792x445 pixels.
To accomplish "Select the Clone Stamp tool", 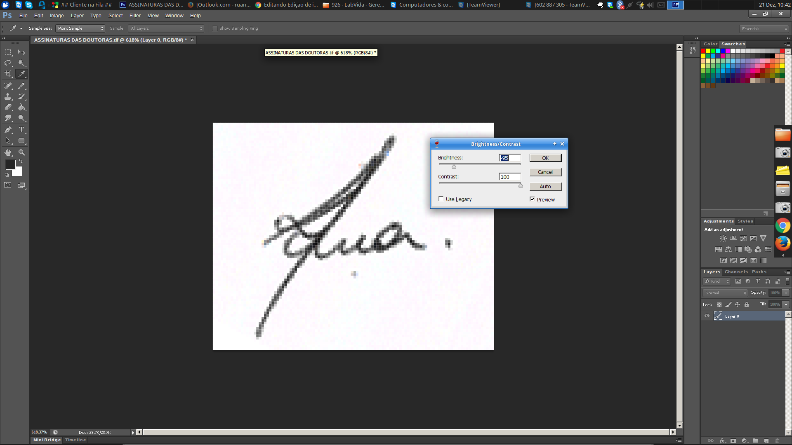I will [x=8, y=96].
